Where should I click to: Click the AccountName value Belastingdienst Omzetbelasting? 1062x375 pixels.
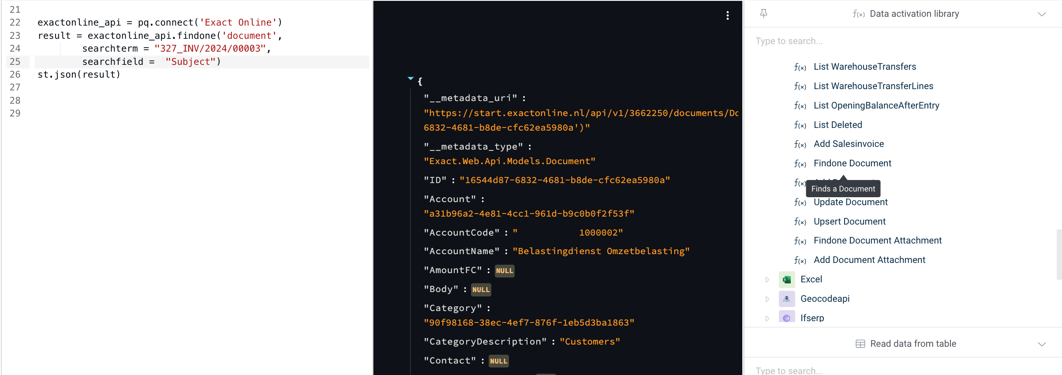click(601, 251)
